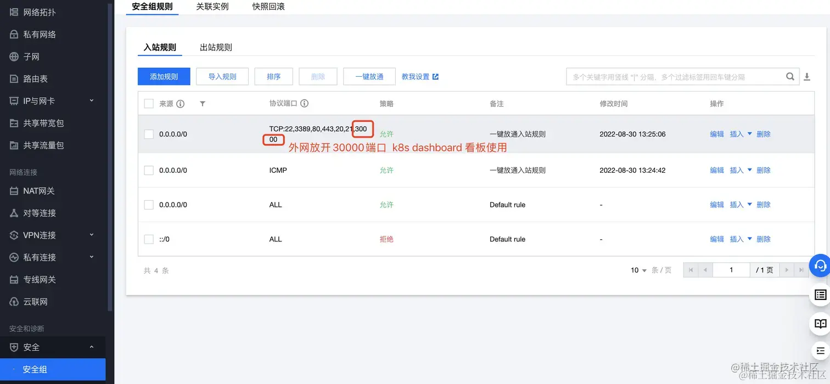The height and width of the screenshot is (384, 830).
Task: Click the IP与网卡 sidebar icon
Action: (14, 101)
